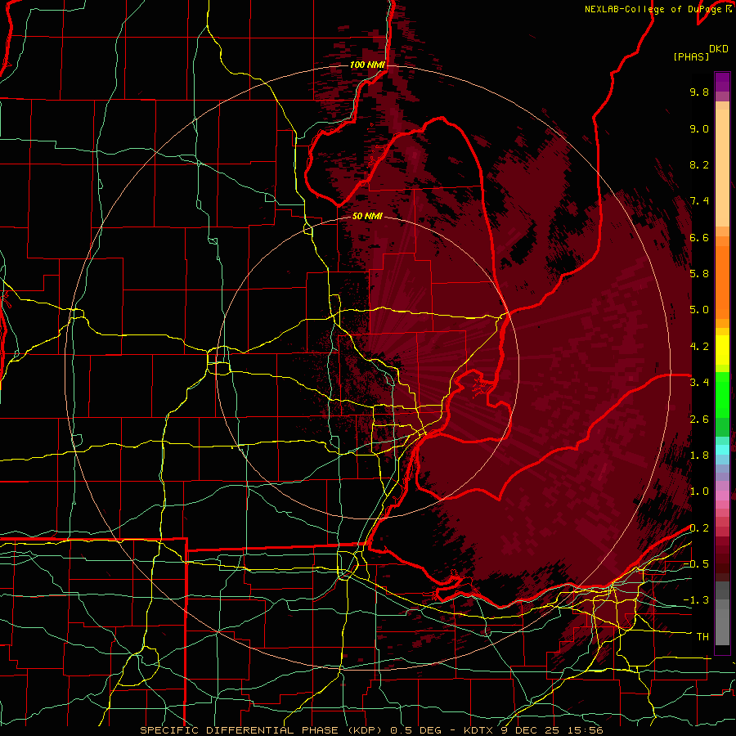The height and width of the screenshot is (736, 736).
Task: Click the 5.8 scale value
Action: 699,274
